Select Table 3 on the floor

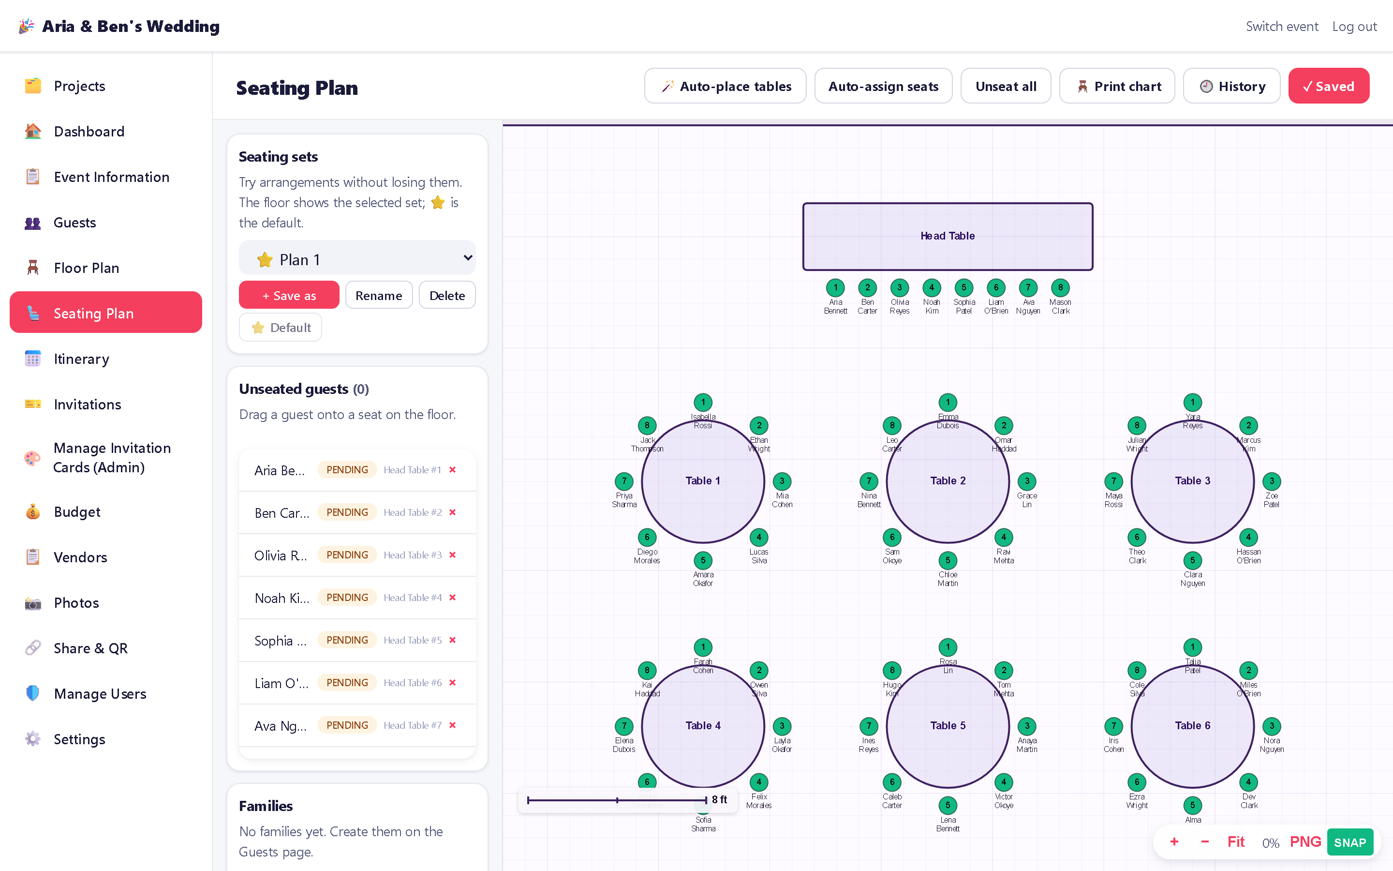tap(1192, 481)
